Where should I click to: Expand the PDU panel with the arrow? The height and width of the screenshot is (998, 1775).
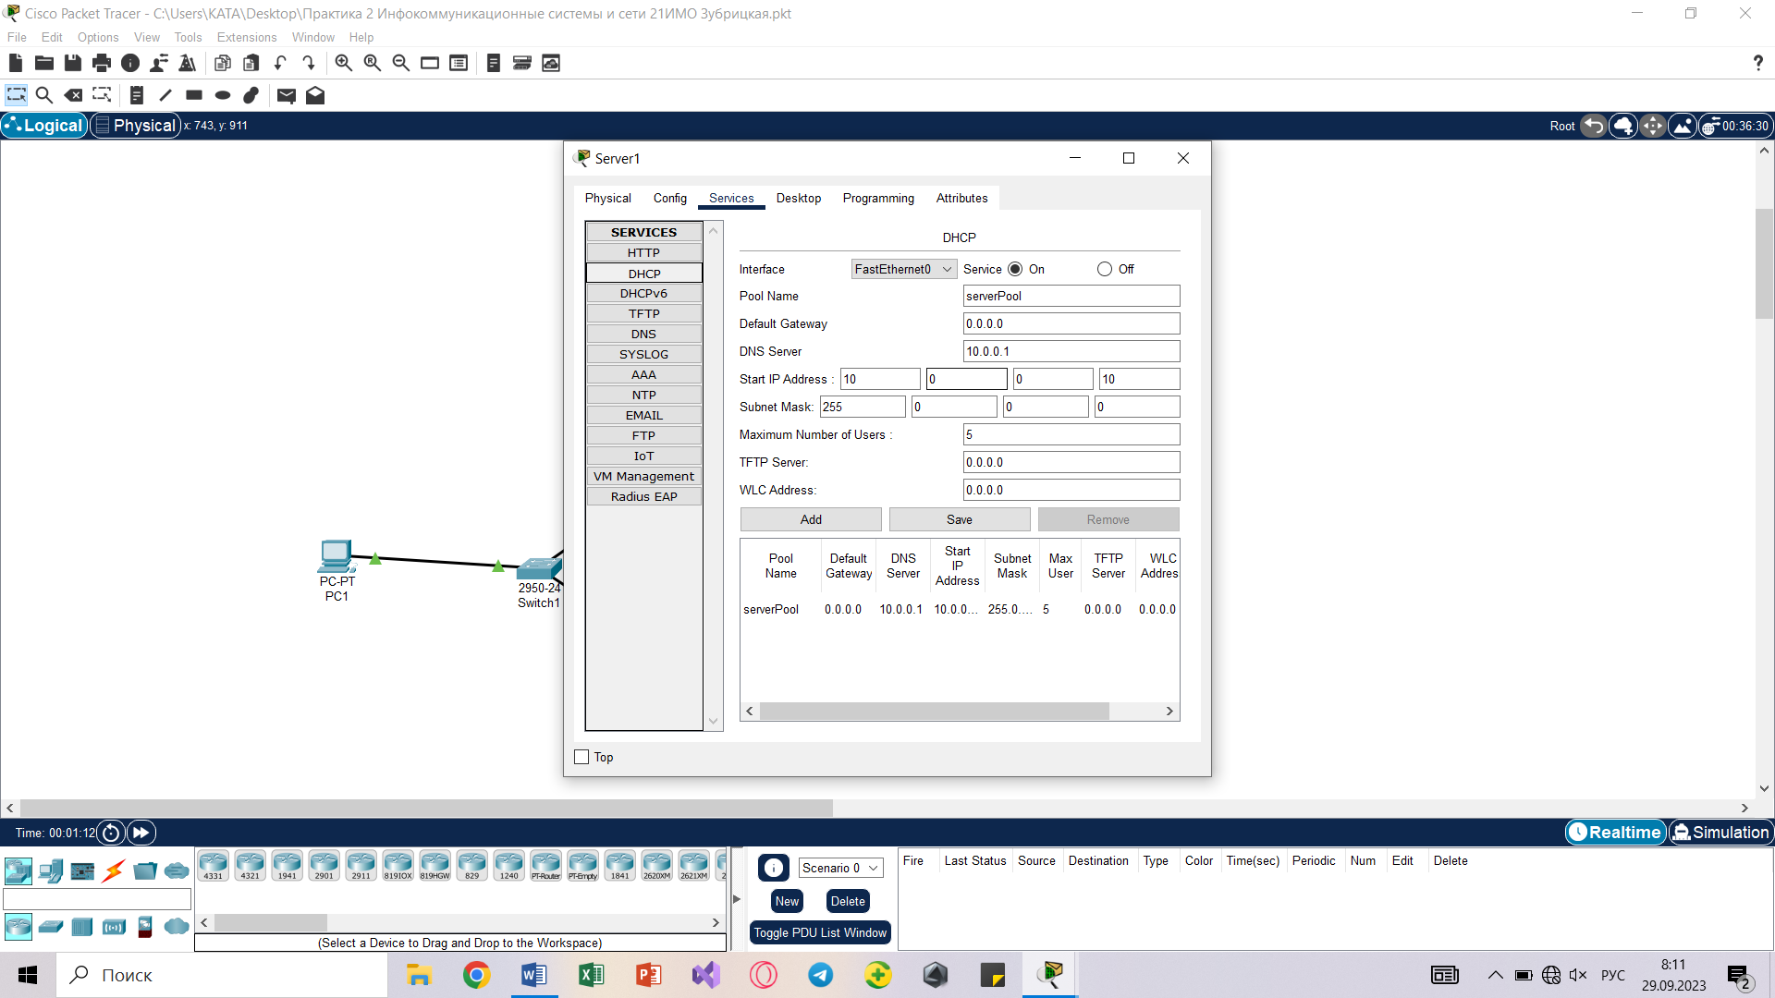click(737, 898)
